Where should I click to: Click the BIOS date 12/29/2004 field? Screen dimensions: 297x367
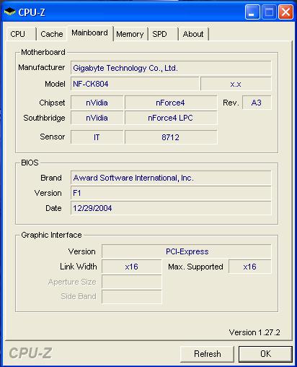[x=171, y=208]
